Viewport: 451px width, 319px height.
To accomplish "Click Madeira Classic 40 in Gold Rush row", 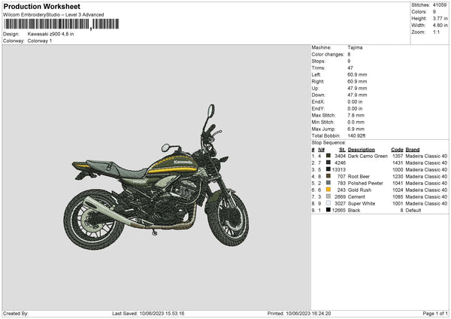I will tap(426, 190).
